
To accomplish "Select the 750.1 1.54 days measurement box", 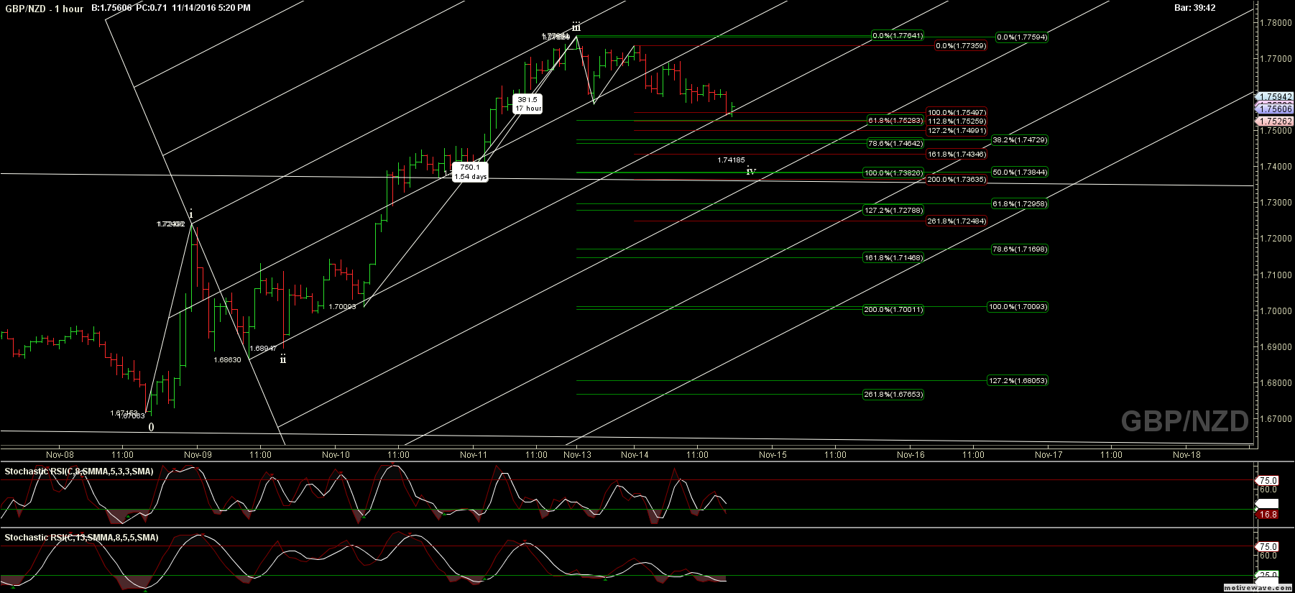I will click(470, 172).
